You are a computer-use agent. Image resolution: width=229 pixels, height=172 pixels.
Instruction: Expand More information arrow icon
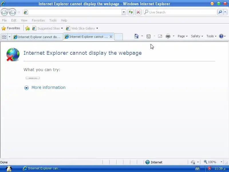tap(26, 88)
